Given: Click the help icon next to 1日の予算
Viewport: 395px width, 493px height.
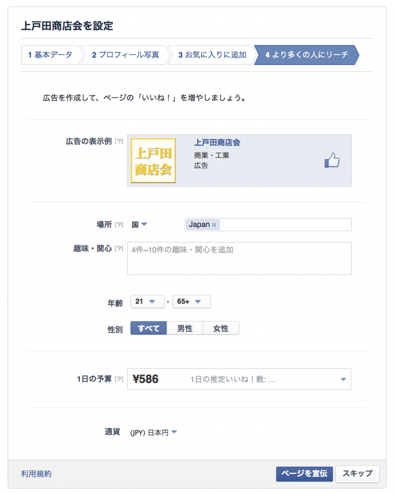Looking at the screenshot, I should point(119,379).
